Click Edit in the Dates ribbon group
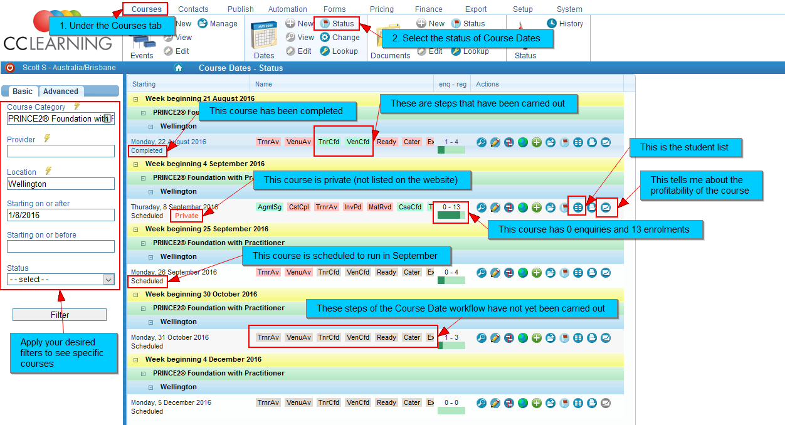 pos(298,51)
